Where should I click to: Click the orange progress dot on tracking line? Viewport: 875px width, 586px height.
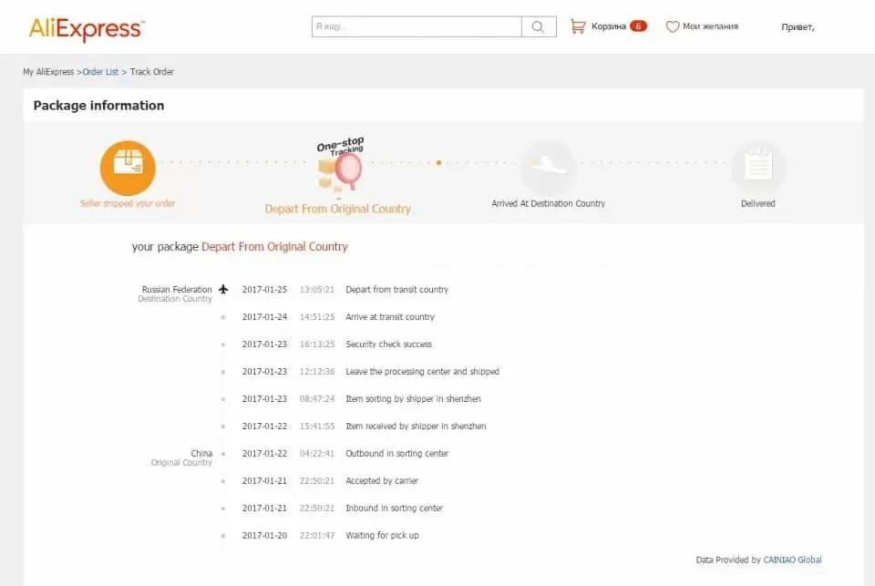point(438,163)
